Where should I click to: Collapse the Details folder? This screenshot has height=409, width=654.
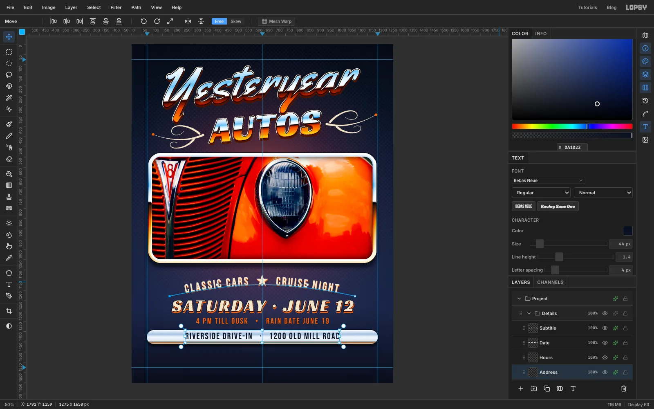pyautogui.click(x=529, y=313)
